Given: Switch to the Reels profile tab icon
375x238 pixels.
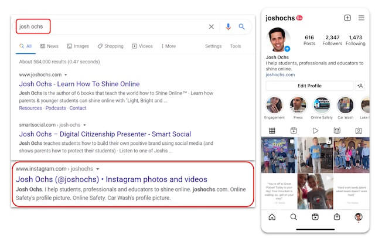Looking at the screenshot, I should click(294, 131).
